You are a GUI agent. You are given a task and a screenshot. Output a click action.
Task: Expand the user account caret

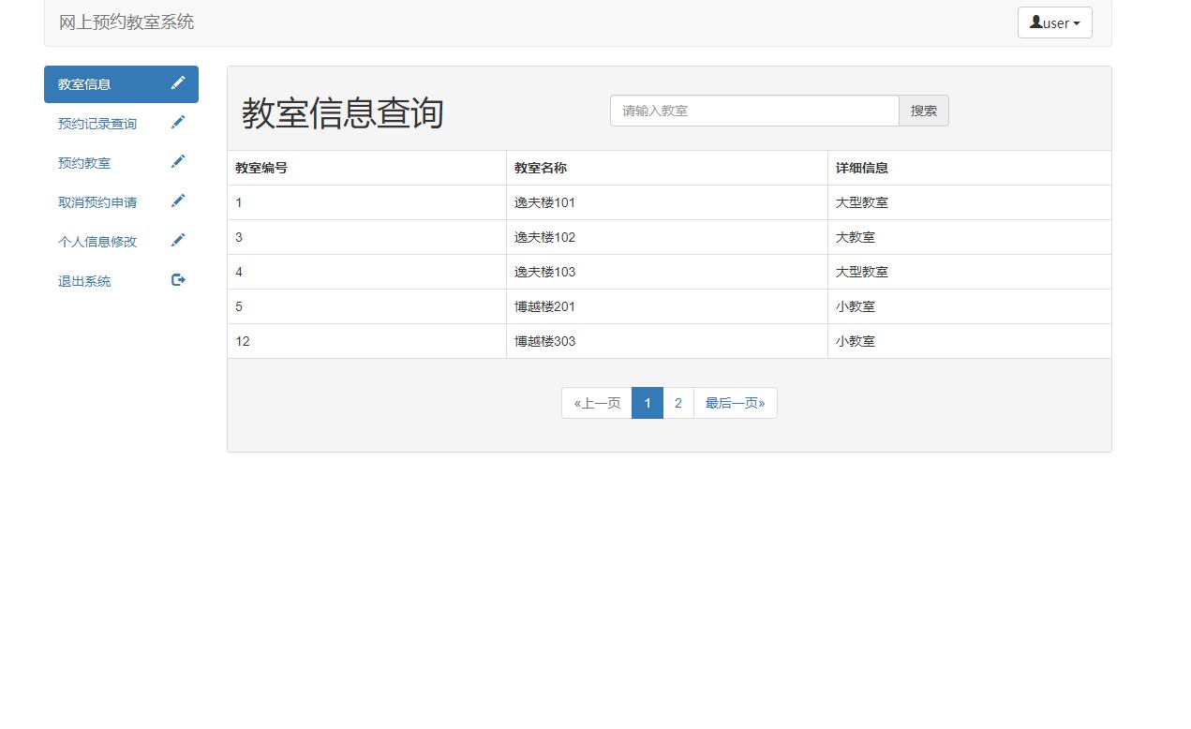click(x=1078, y=22)
